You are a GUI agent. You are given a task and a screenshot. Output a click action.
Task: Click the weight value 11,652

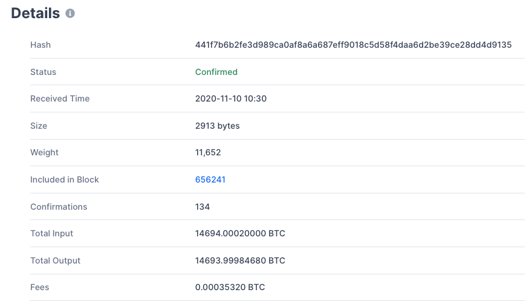[208, 152]
